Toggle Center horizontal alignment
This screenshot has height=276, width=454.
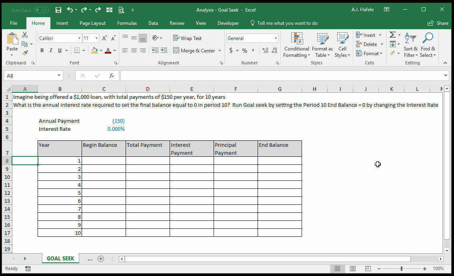(134, 50)
